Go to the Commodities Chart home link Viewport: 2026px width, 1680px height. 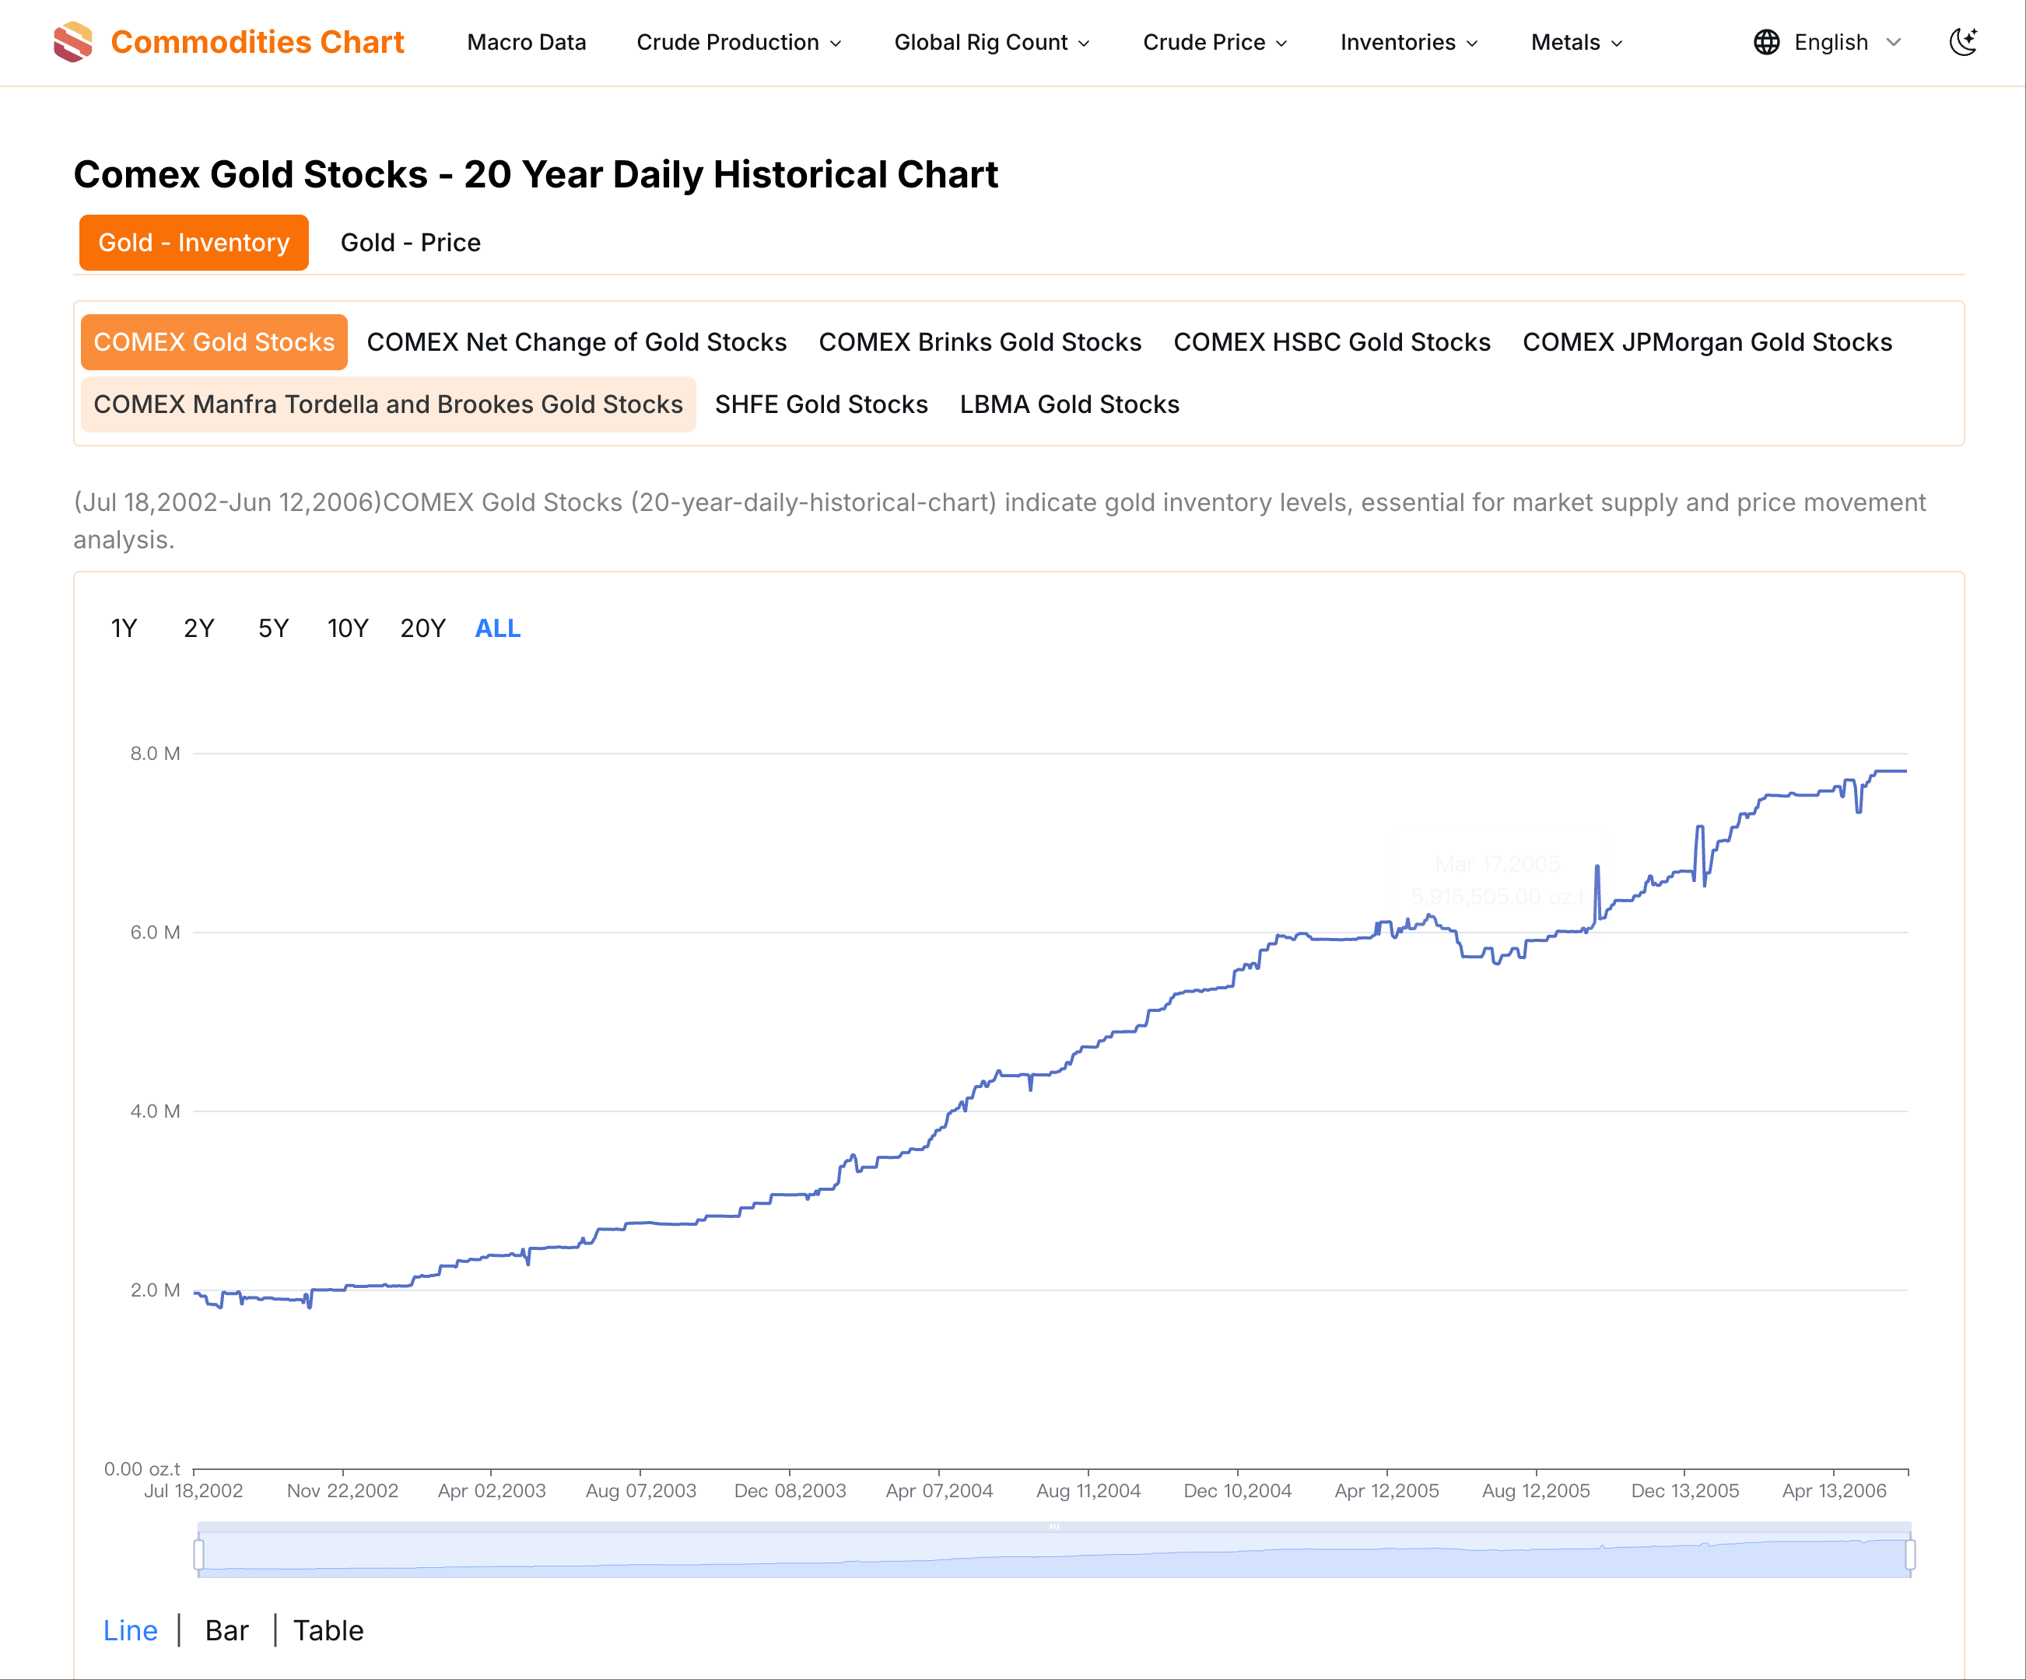[258, 43]
